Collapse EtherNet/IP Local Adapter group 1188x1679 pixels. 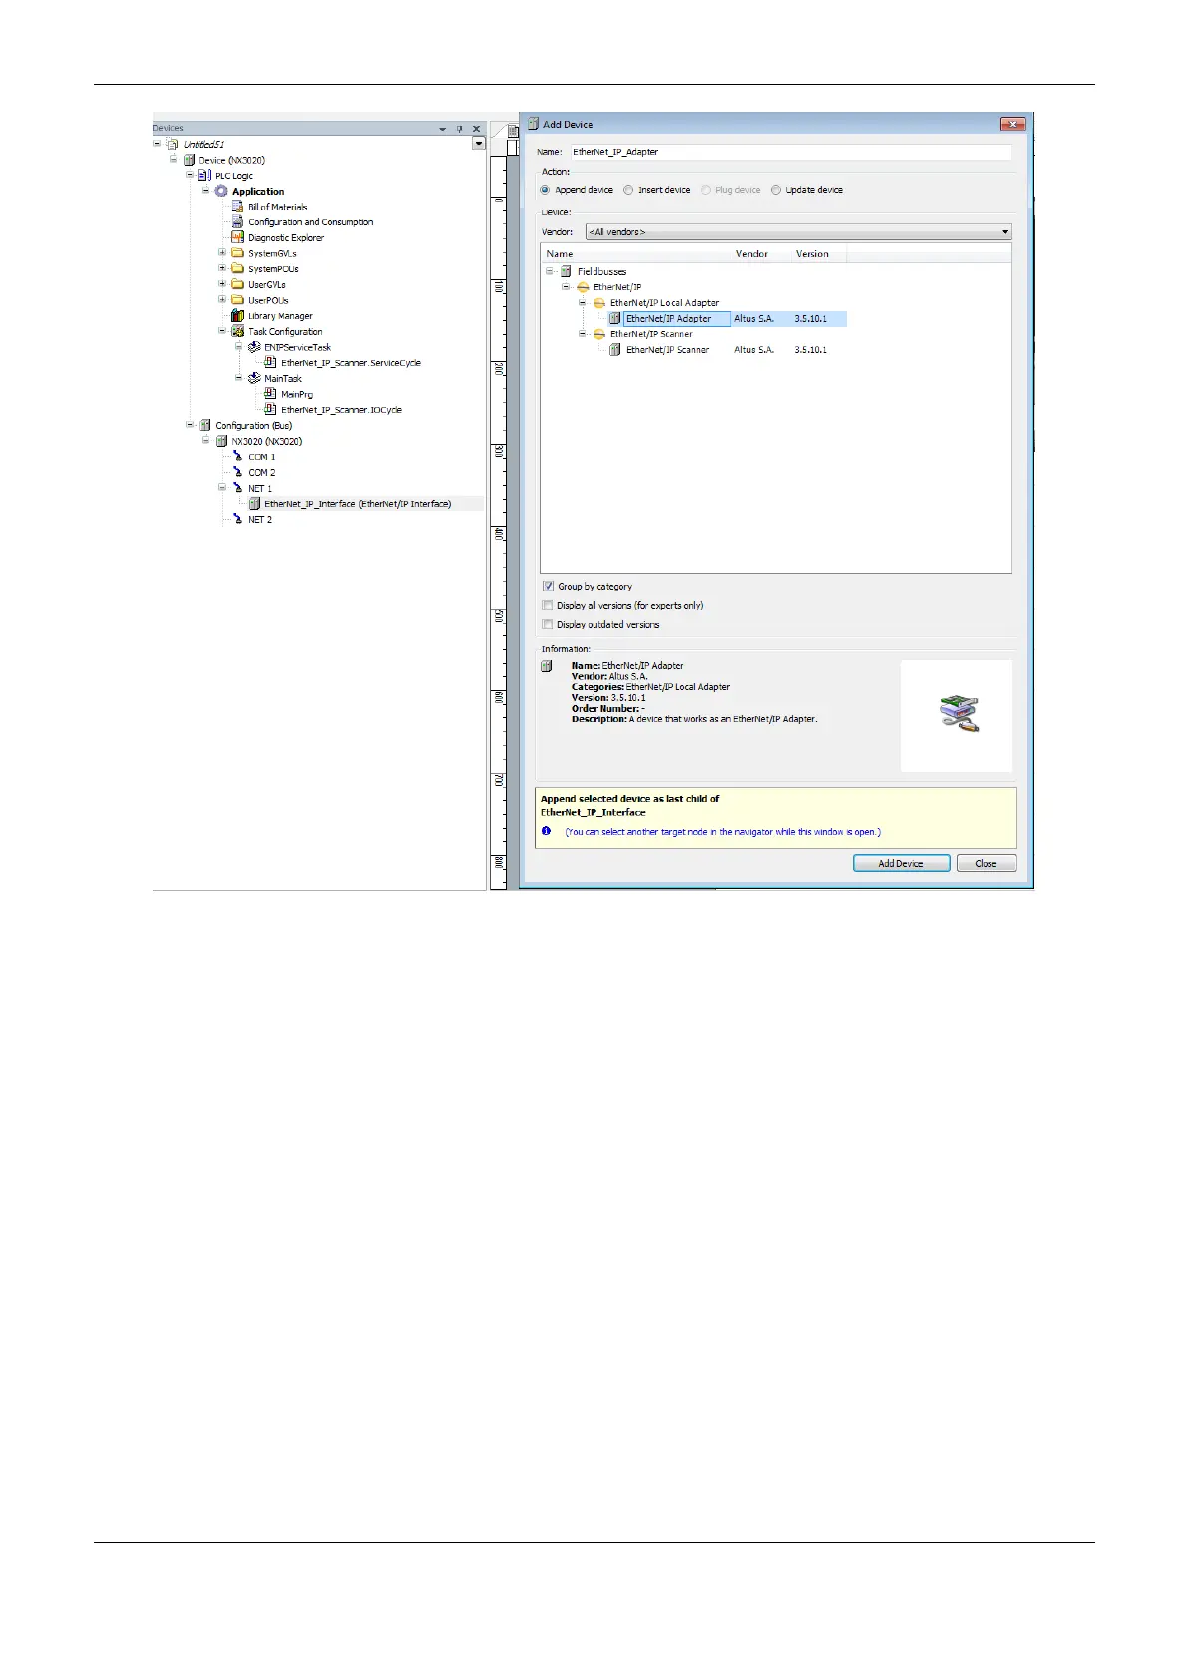tap(582, 302)
